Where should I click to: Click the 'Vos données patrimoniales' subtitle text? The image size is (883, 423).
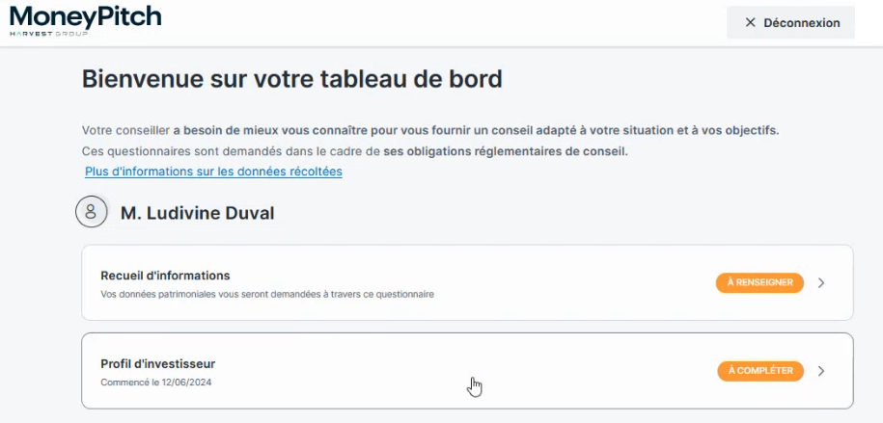click(x=266, y=294)
